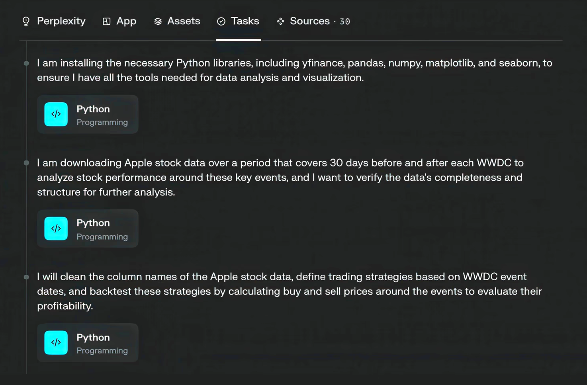Screen dimensions: 587x385
Task: Click timeline dot for cleaning column names
Action: pyautogui.click(x=26, y=277)
